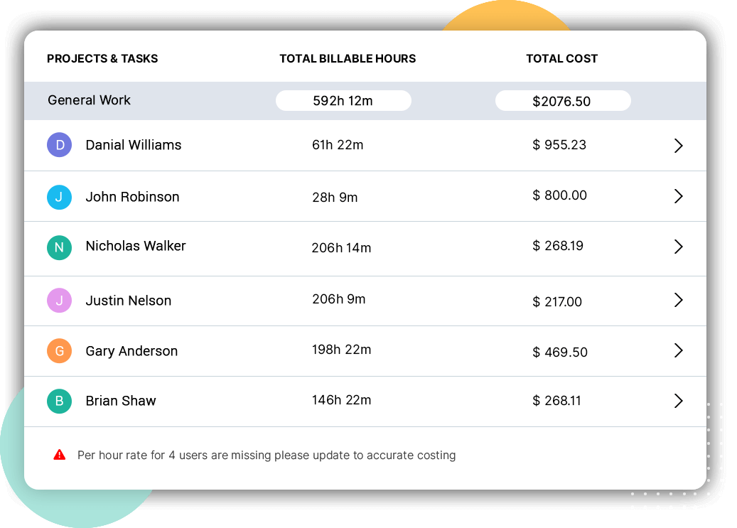Open Justin Nelson's profile avatar
The height and width of the screenshot is (528, 737).
[x=59, y=300]
